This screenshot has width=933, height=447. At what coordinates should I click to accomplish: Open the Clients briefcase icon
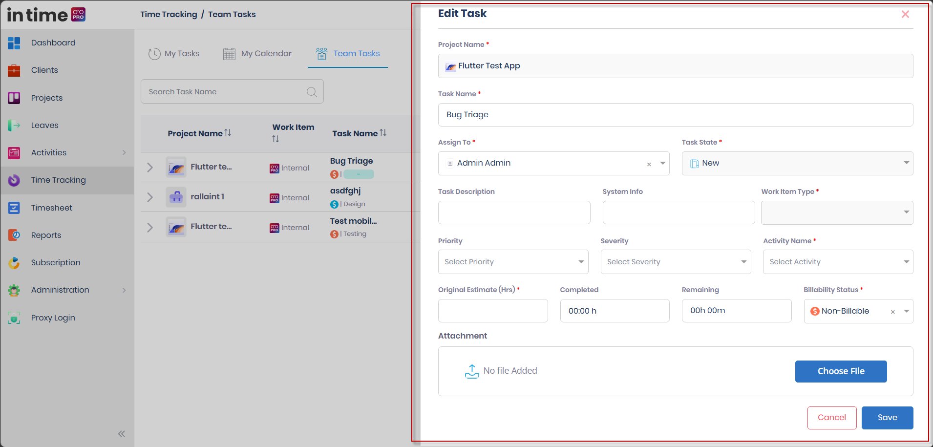(14, 70)
